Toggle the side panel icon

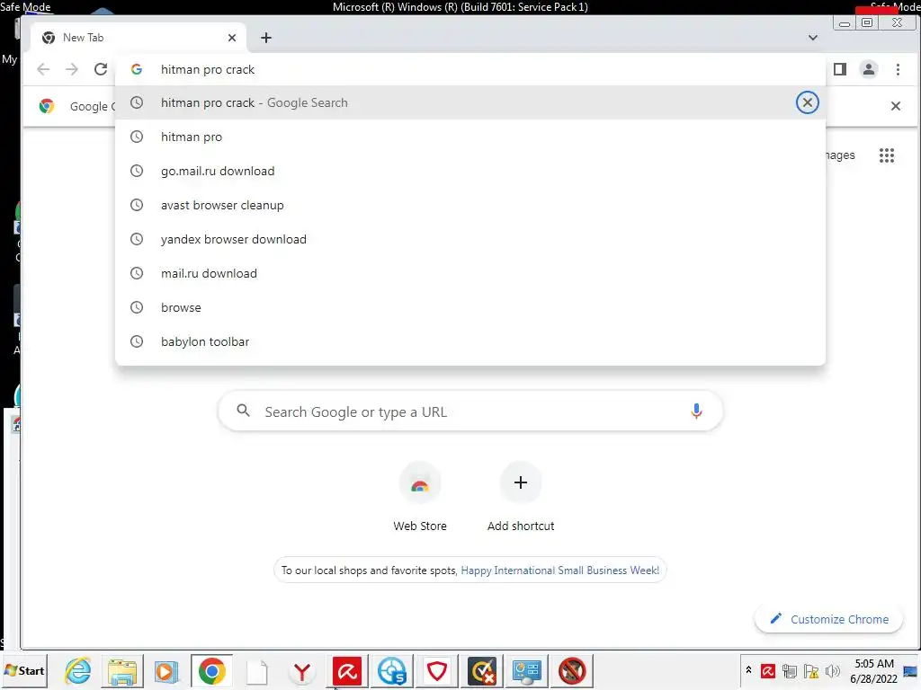[x=840, y=69]
